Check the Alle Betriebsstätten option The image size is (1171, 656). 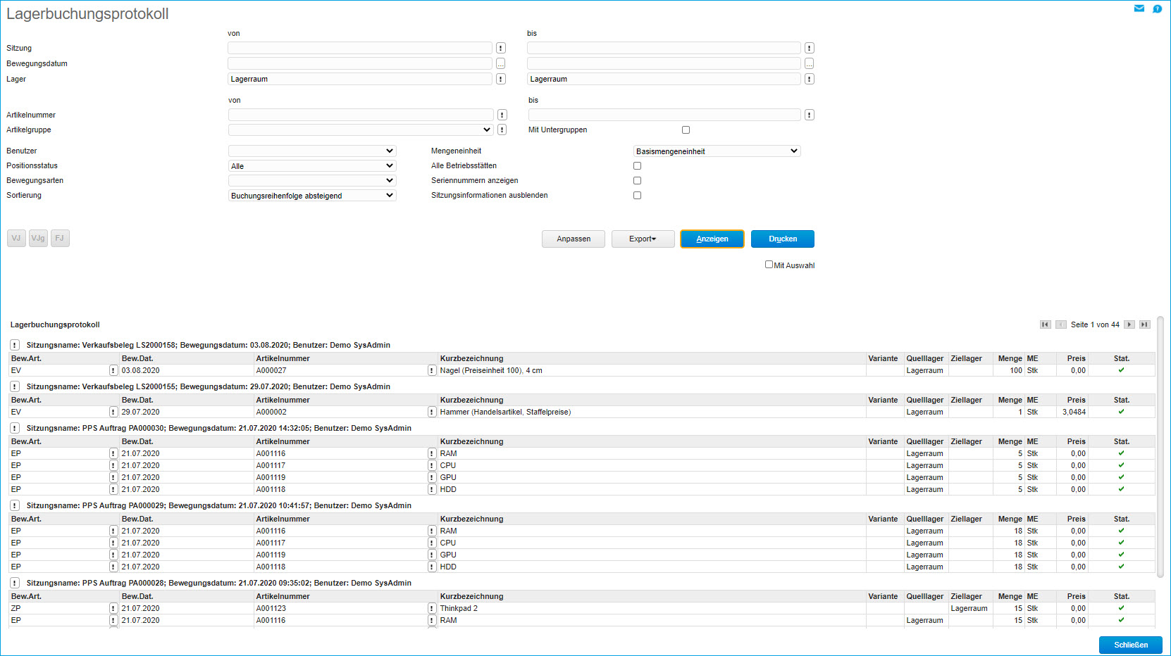(x=637, y=166)
